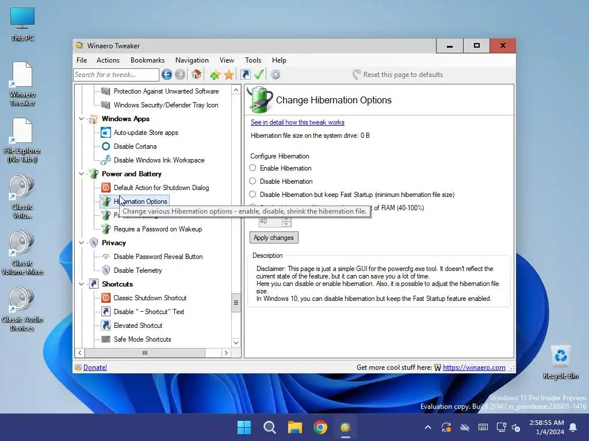Select Classic Audio Devices desktop icon
589x441 pixels.
[22, 310]
